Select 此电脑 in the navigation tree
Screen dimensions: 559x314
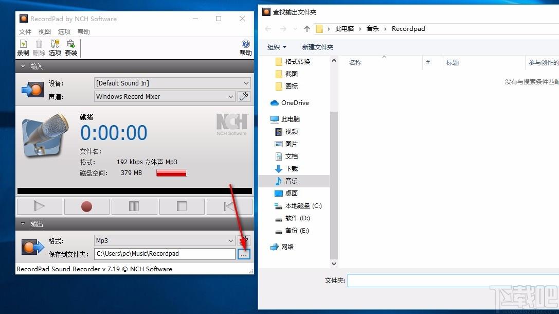(x=285, y=119)
